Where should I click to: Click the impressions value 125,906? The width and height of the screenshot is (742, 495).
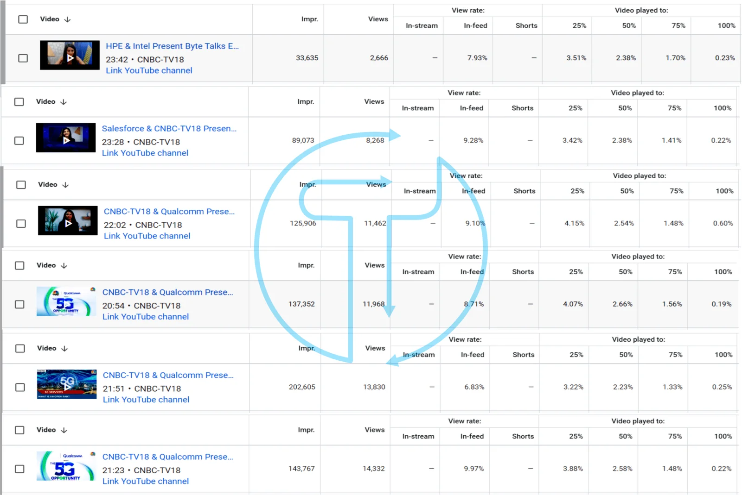click(303, 223)
